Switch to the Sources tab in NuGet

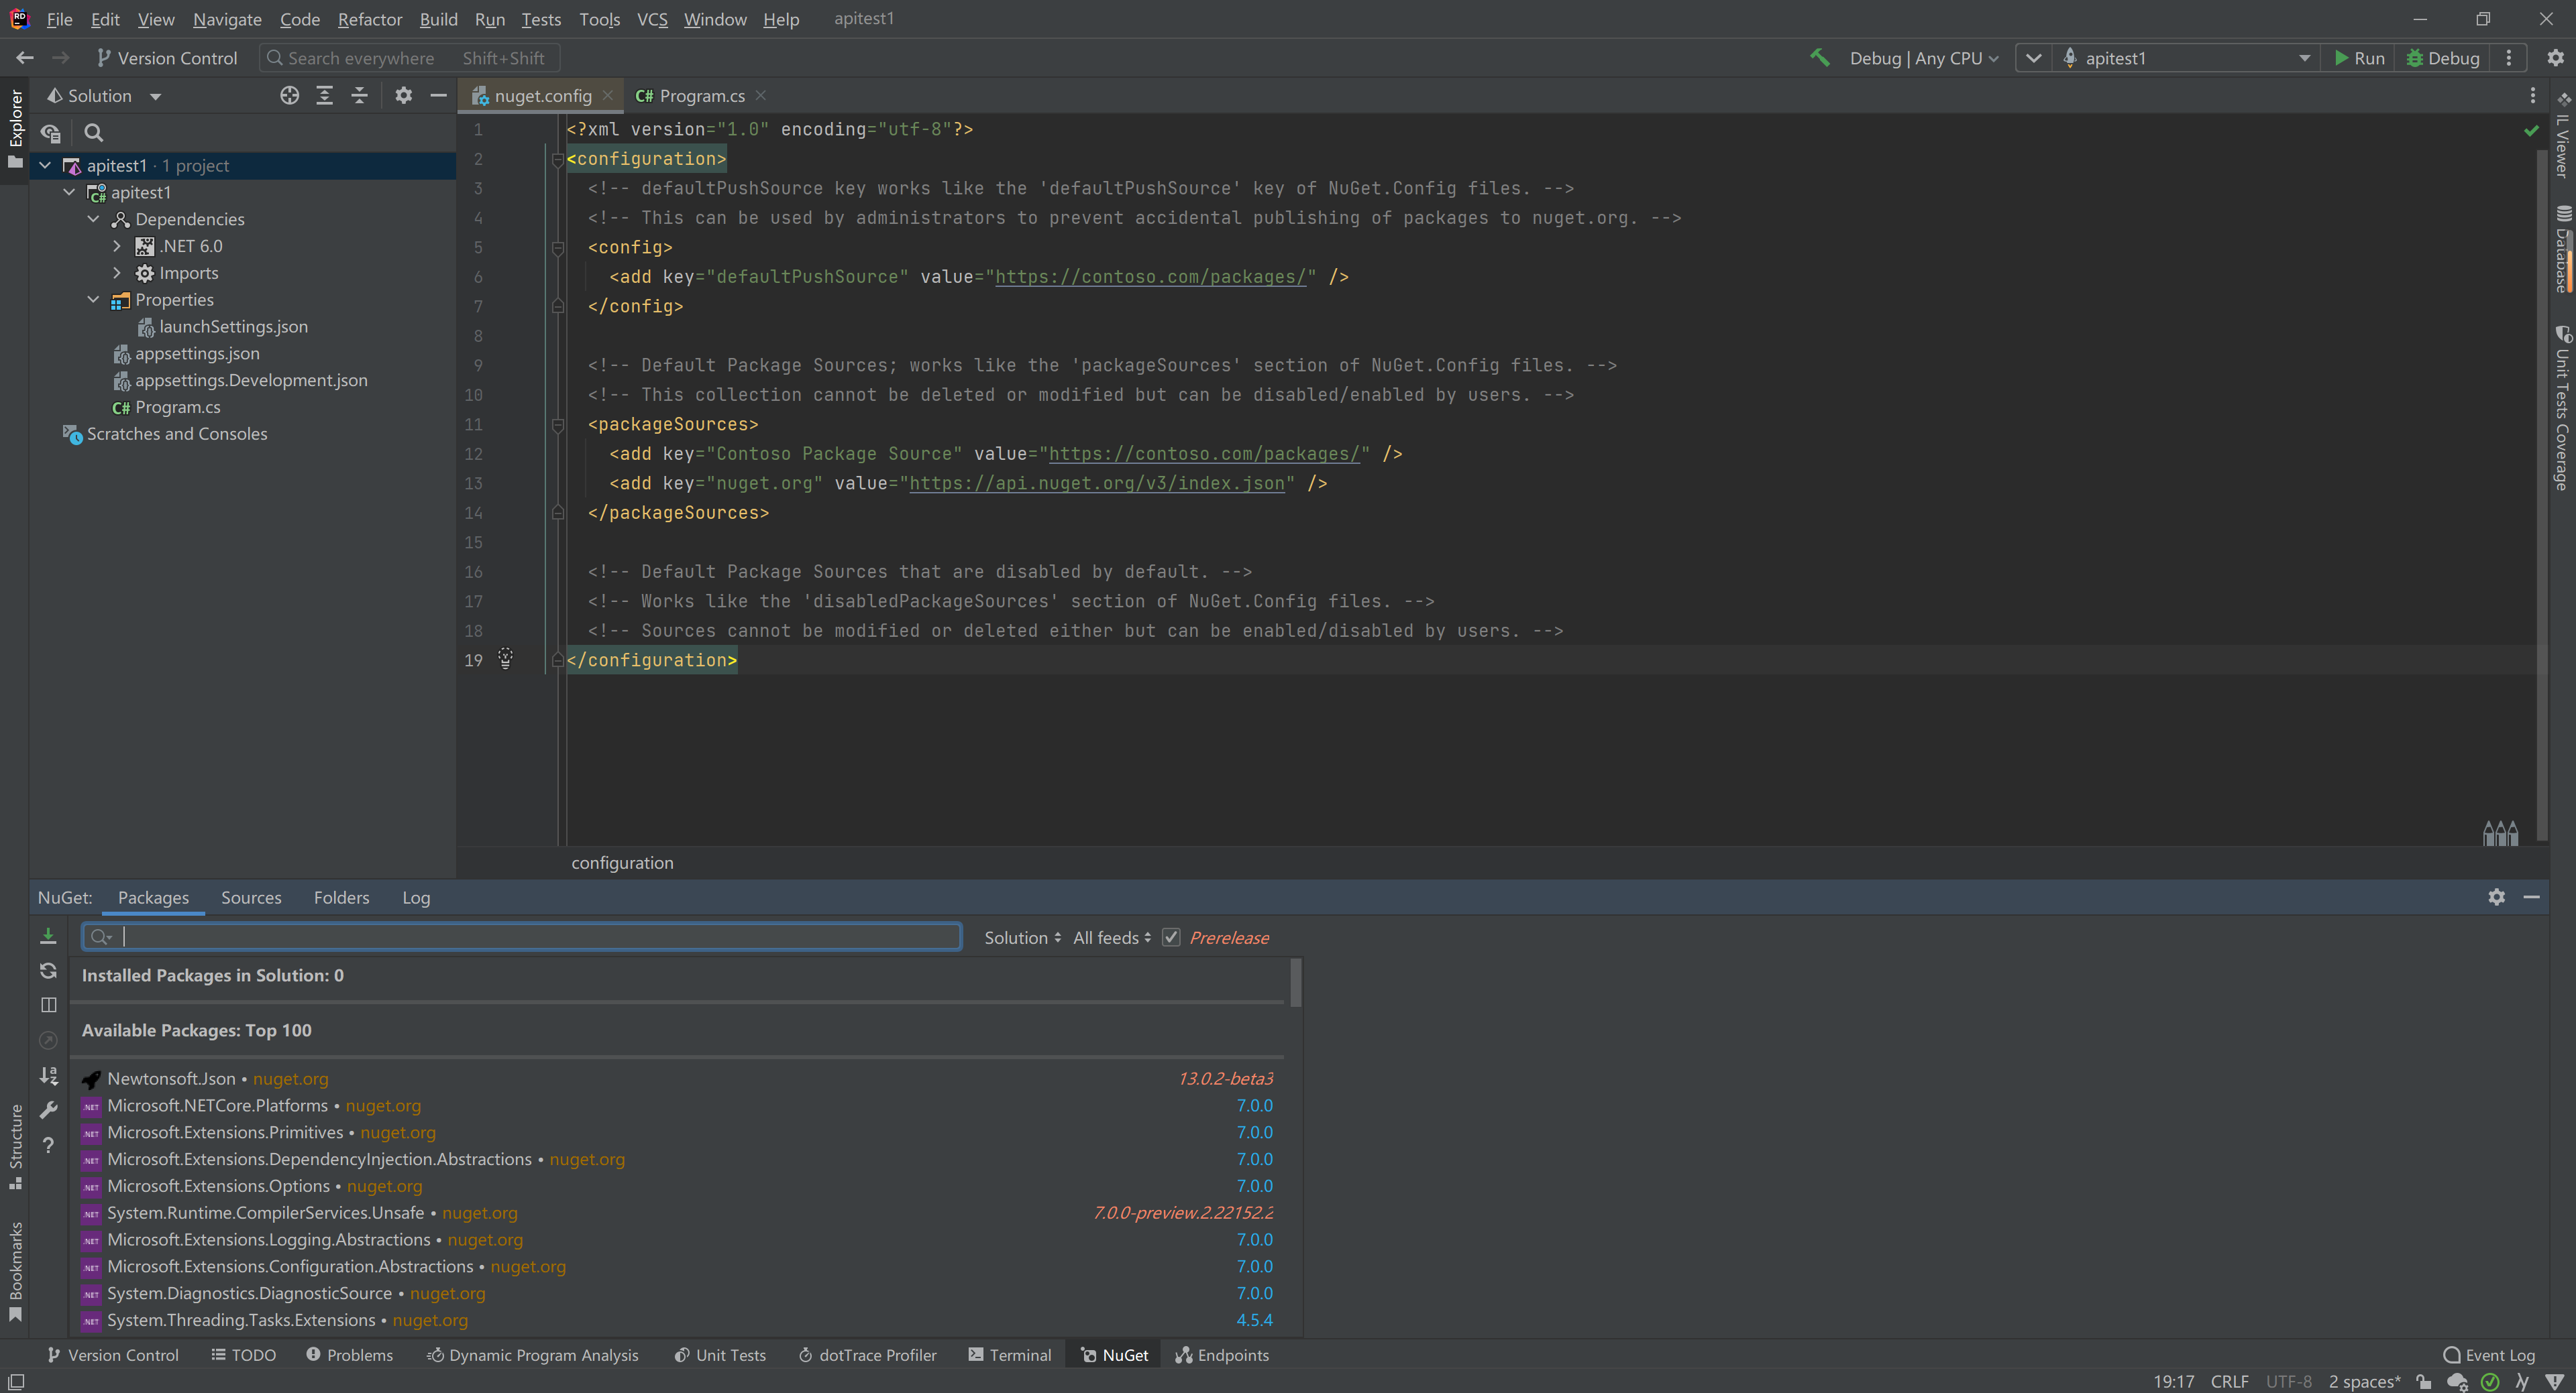(251, 898)
